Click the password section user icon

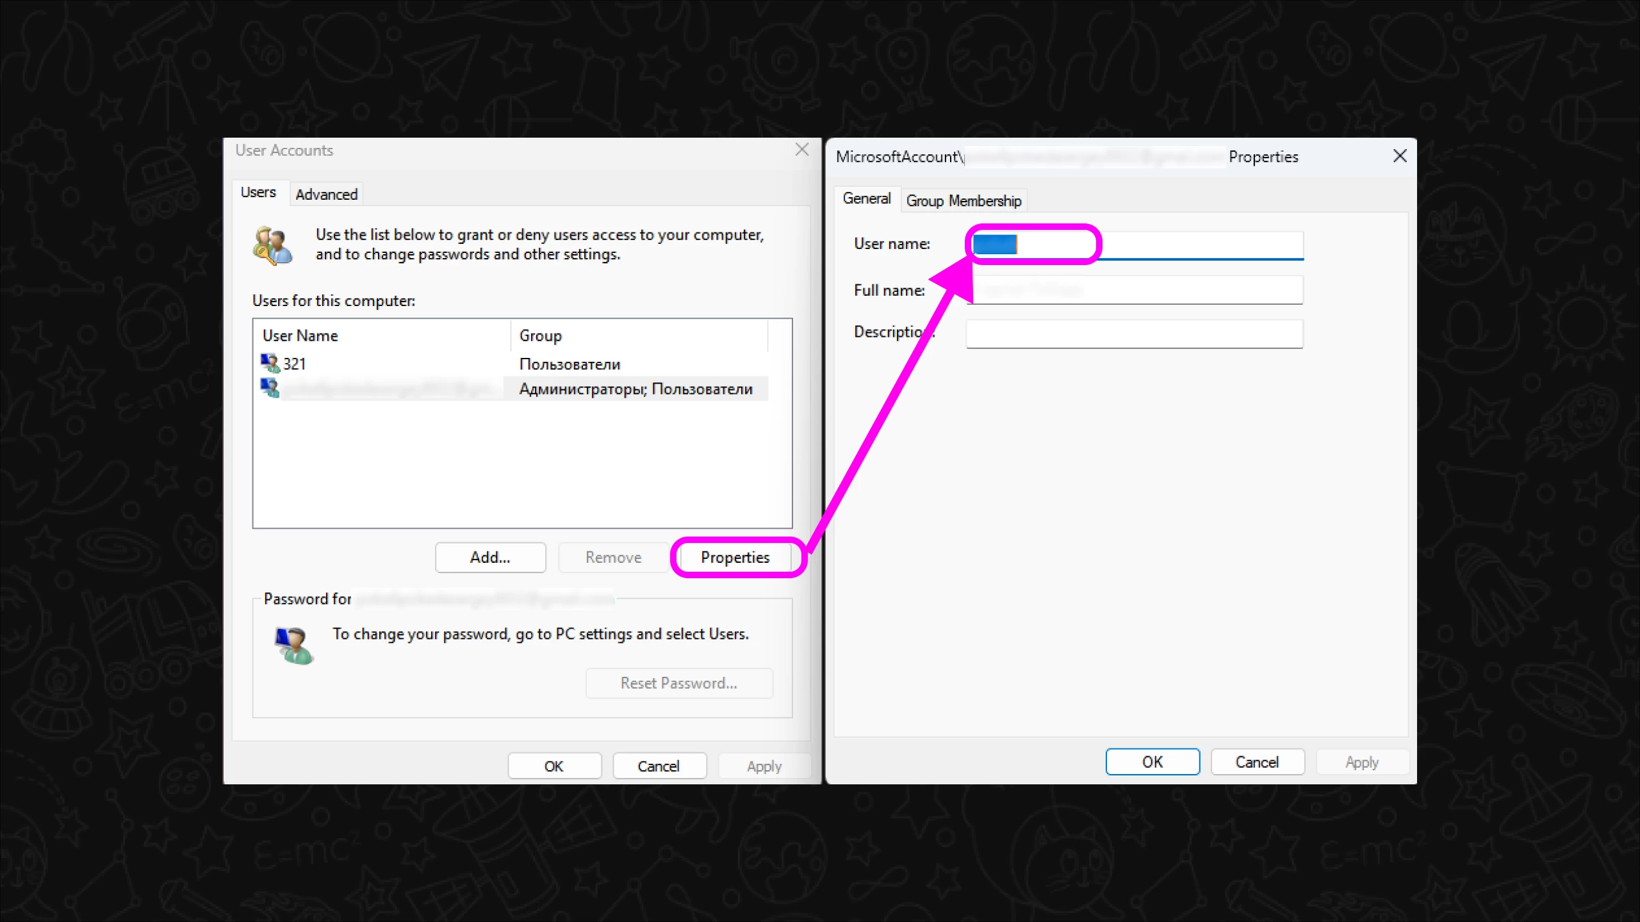point(293,645)
